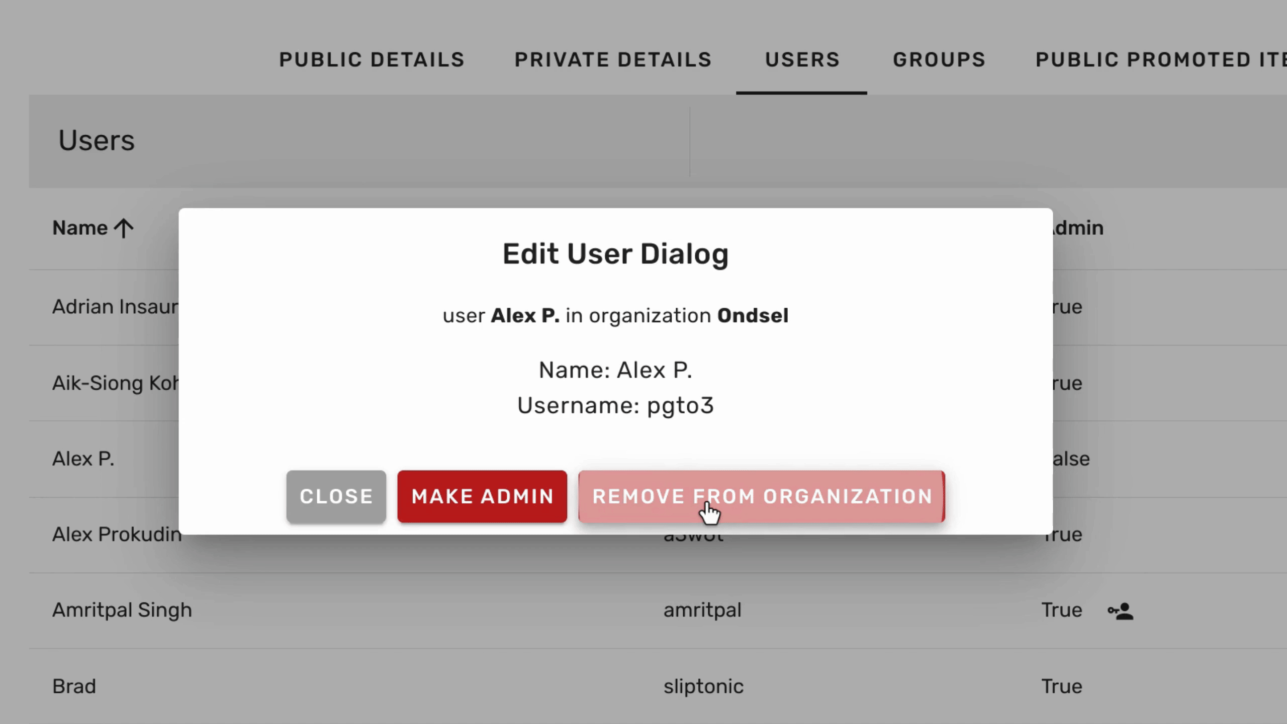Open the Public Details tab
Image resolution: width=1287 pixels, height=724 pixels.
pyautogui.click(x=372, y=59)
